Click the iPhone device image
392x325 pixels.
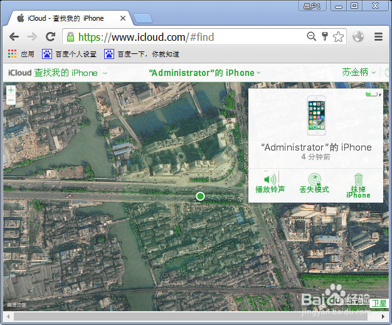(x=317, y=115)
